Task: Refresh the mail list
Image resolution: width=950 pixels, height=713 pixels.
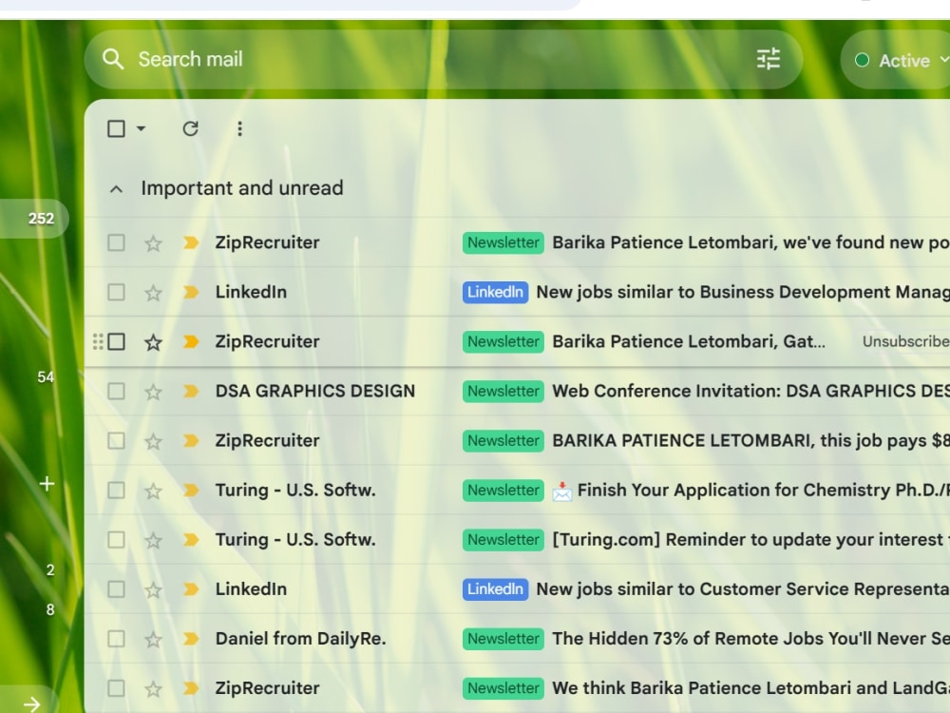Action: pos(190,128)
